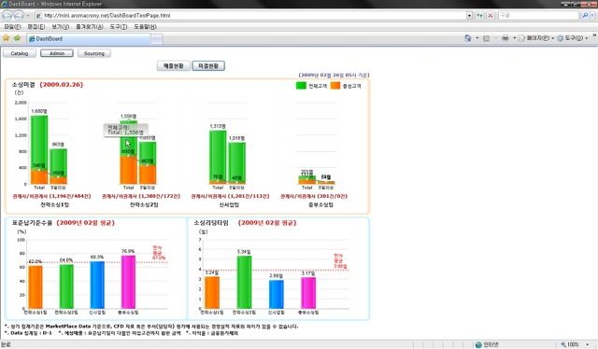Open the 도구(T) menu in menu bar
The width and height of the screenshot is (598, 349).
(119, 27)
